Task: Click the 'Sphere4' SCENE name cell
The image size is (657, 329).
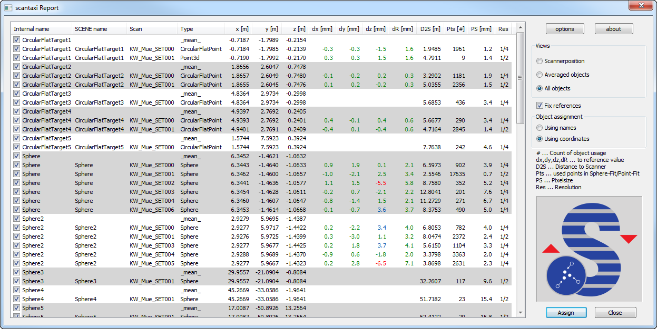Action: coord(85,299)
